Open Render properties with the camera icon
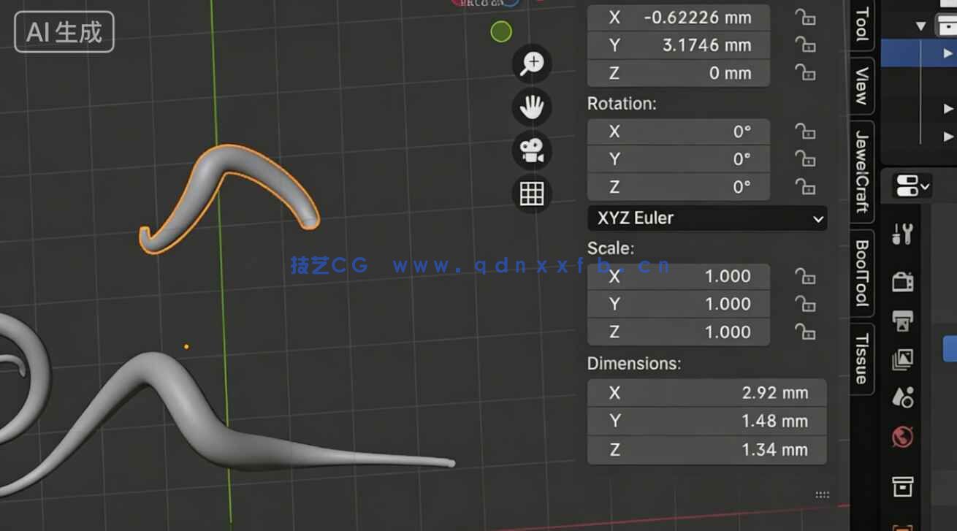The width and height of the screenshot is (957, 531). coord(902,280)
